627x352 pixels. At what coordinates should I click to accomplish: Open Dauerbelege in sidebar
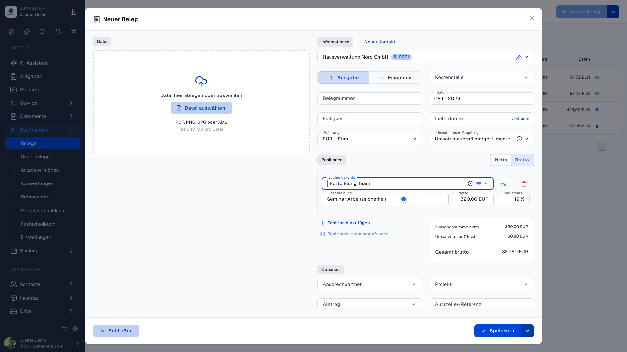point(42,157)
